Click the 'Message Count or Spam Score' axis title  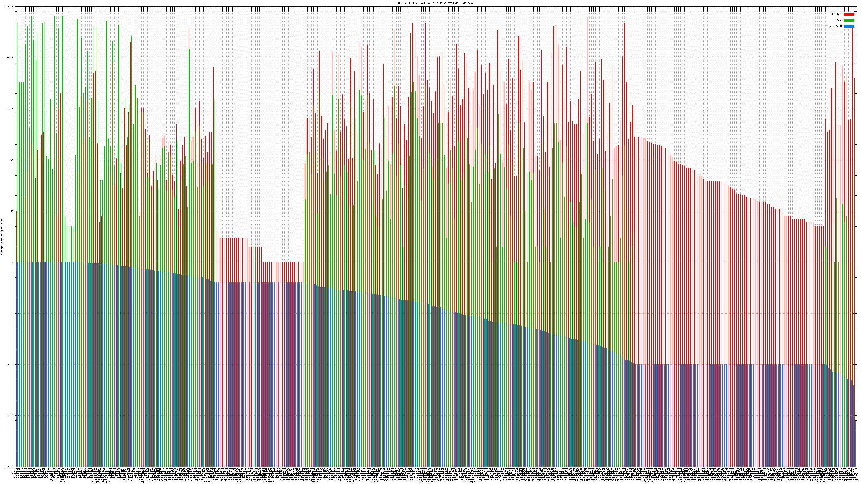pyautogui.click(x=2, y=237)
